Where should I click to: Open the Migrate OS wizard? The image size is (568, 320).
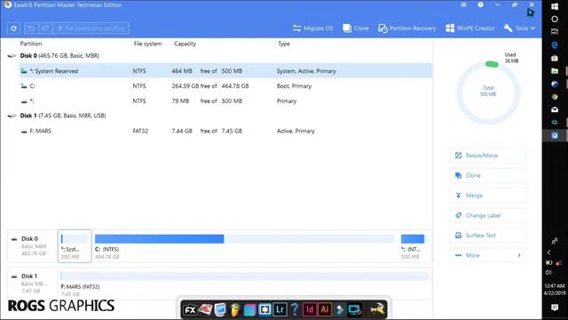(312, 28)
